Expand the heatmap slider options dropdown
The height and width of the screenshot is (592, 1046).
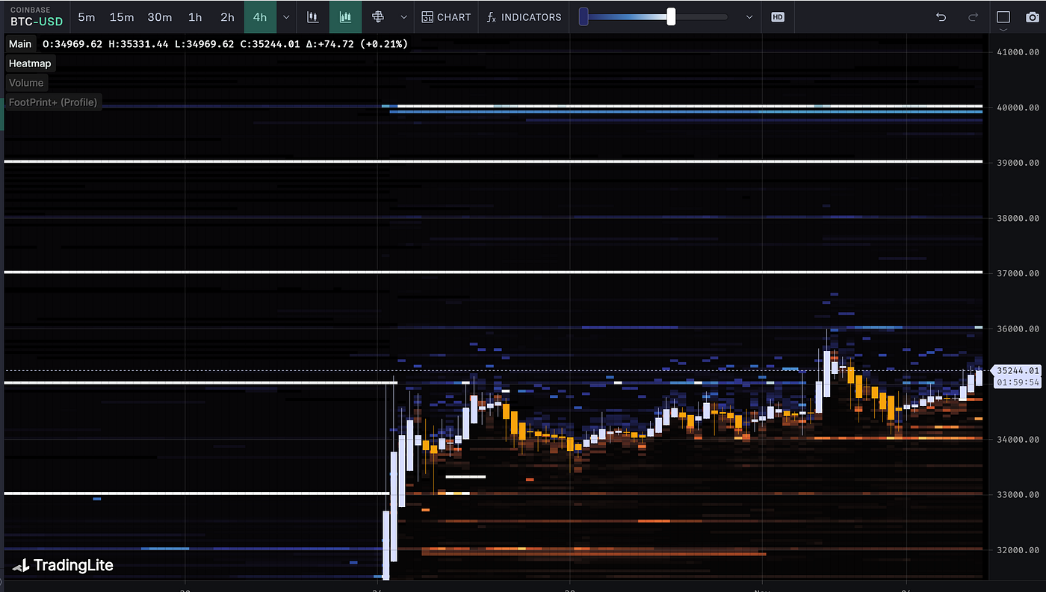[749, 16]
